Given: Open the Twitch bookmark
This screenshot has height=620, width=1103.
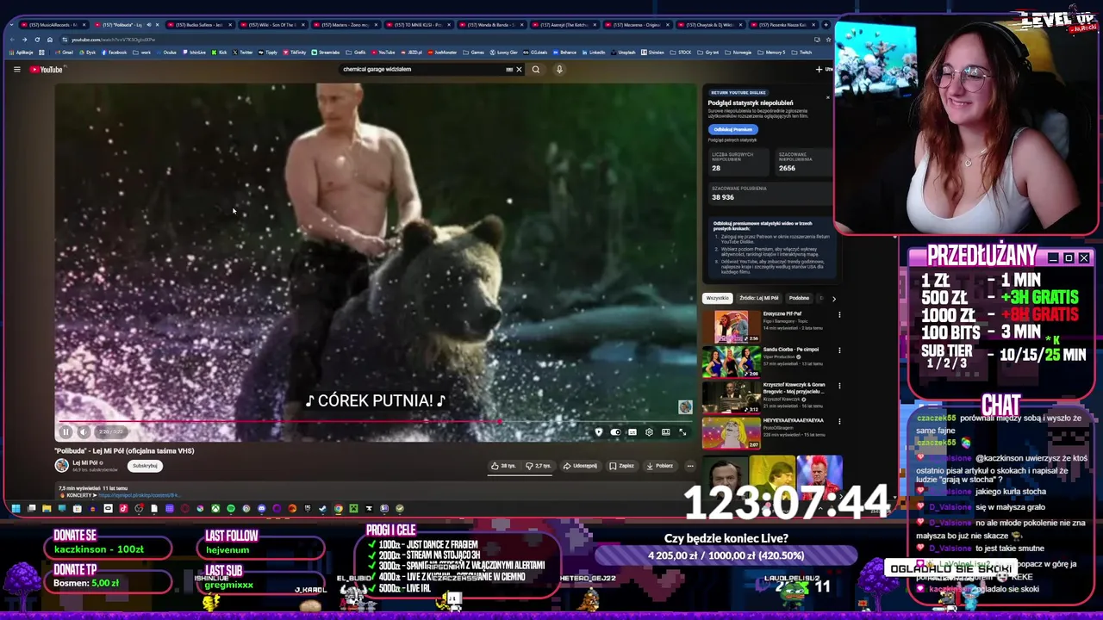Looking at the screenshot, I should tap(801, 53).
